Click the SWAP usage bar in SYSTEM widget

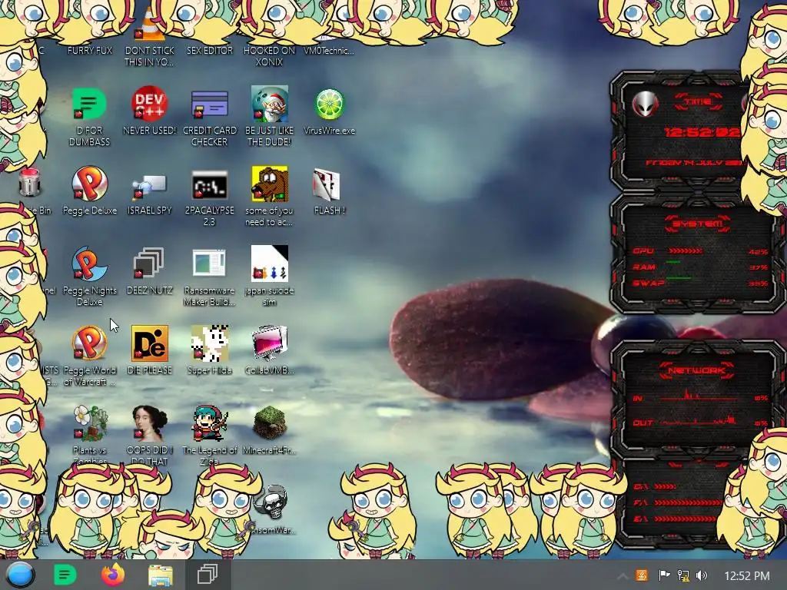[x=679, y=278]
